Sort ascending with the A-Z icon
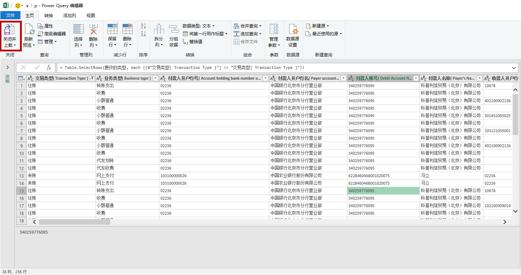 click(144, 26)
